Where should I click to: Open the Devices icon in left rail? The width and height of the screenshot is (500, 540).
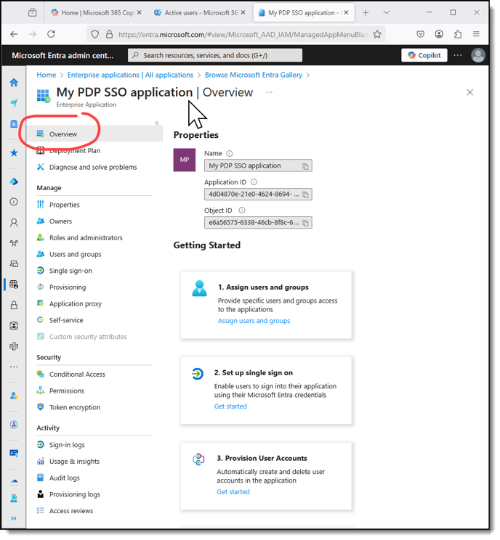tap(14, 264)
